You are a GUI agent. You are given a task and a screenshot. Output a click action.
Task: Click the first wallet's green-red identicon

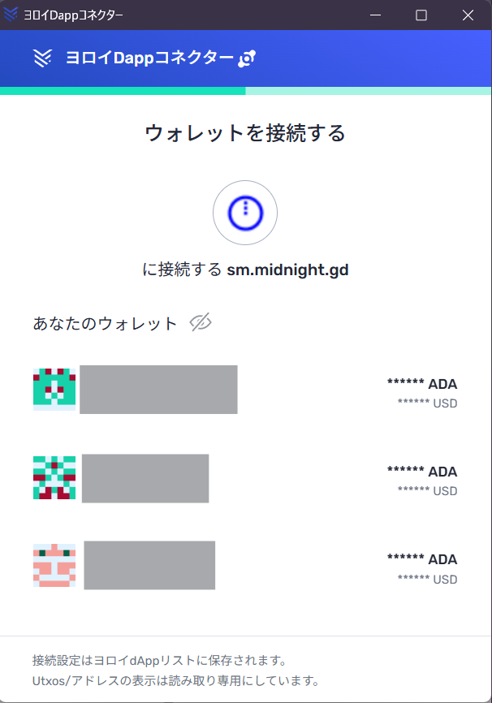pos(54,390)
